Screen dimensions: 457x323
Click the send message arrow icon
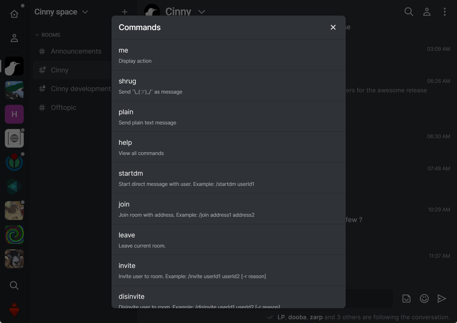pos(442,299)
